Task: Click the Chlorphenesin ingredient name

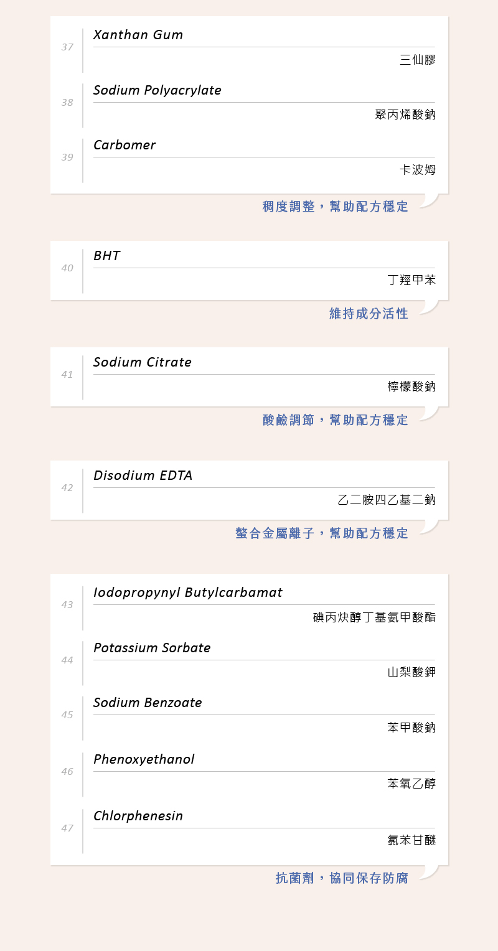Action: (138, 816)
